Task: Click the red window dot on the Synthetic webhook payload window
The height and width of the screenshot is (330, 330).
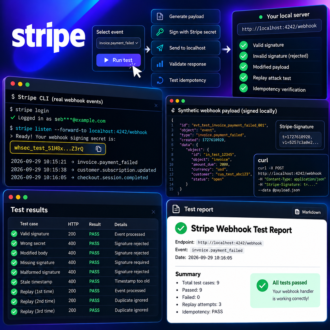Action: click(x=172, y=101)
